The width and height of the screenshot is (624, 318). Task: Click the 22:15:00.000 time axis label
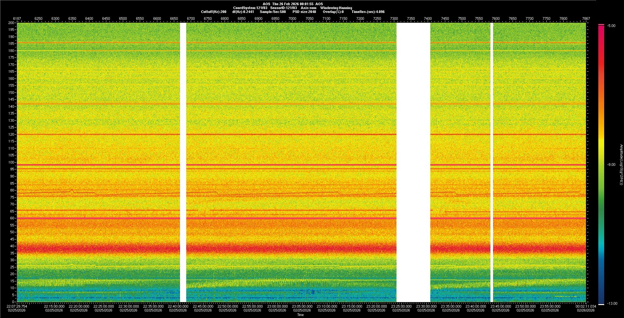click(x=54, y=306)
